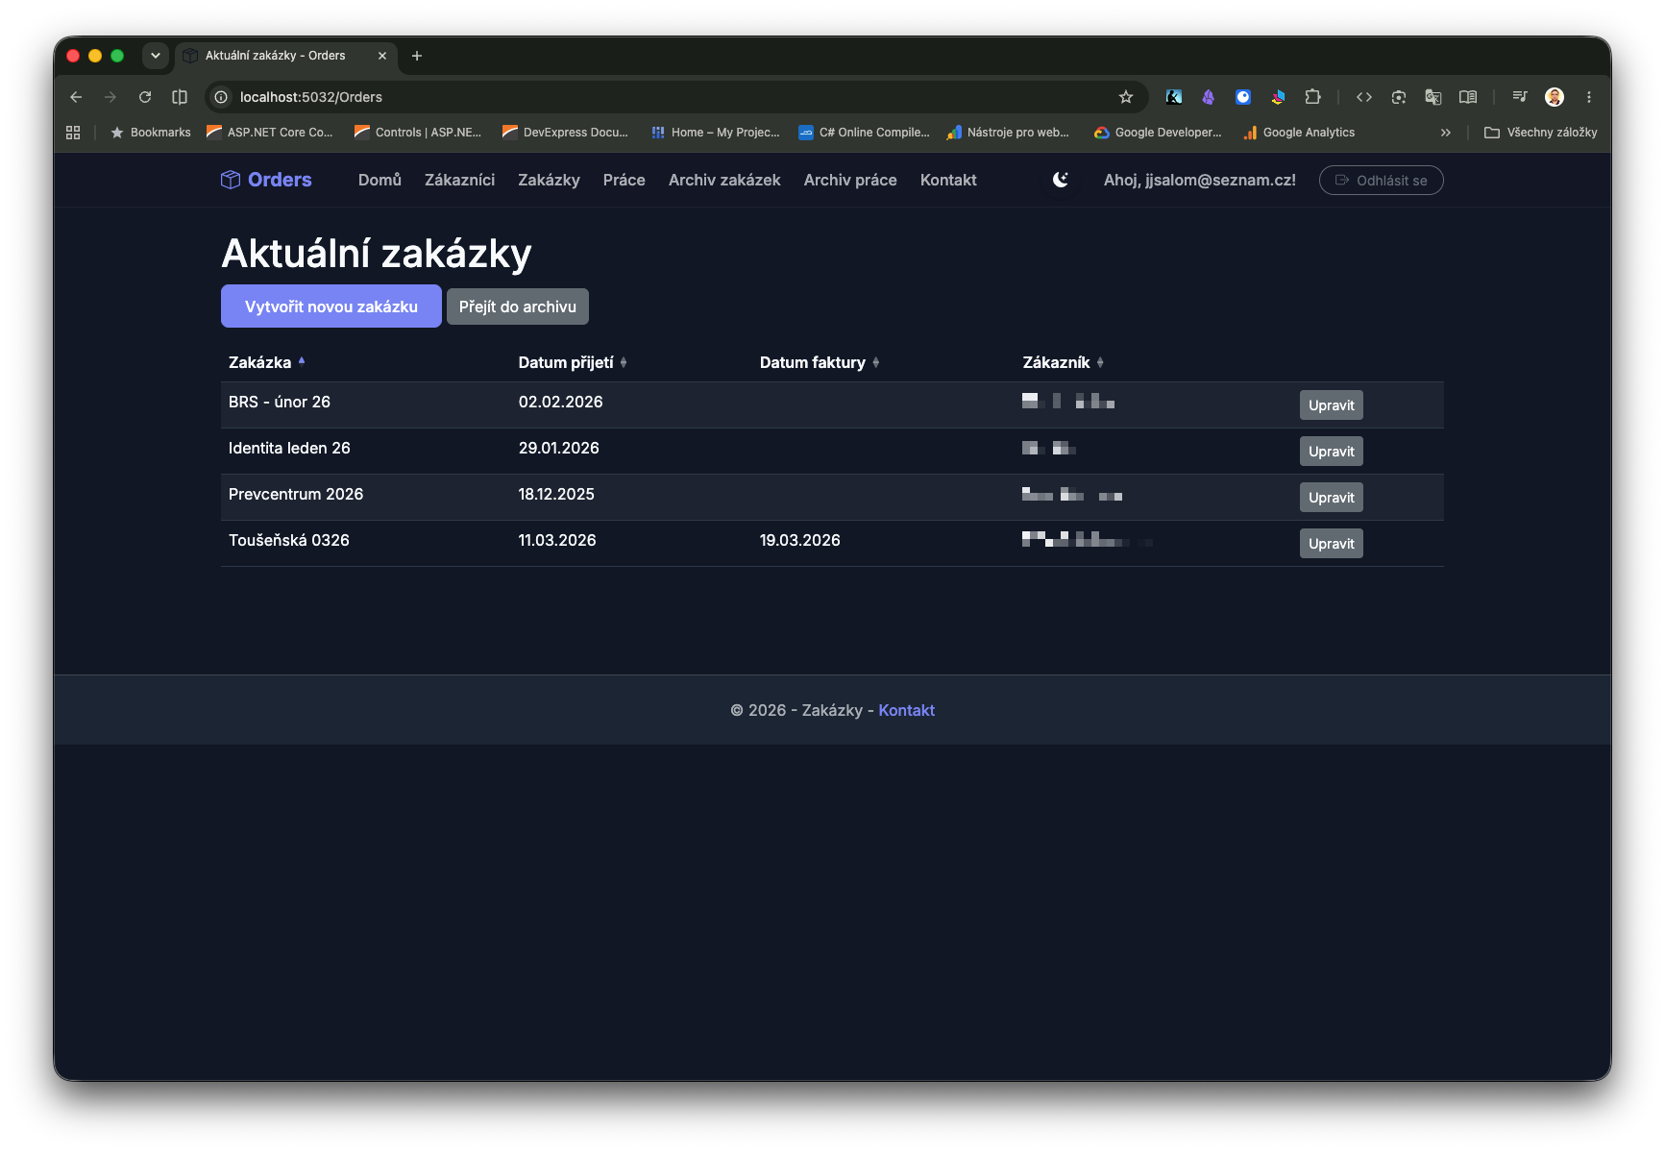Click the browser forward arrow

[110, 97]
